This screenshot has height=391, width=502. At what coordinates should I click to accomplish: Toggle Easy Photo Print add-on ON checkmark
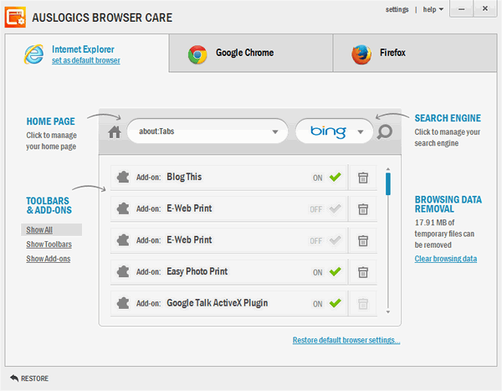coord(336,271)
